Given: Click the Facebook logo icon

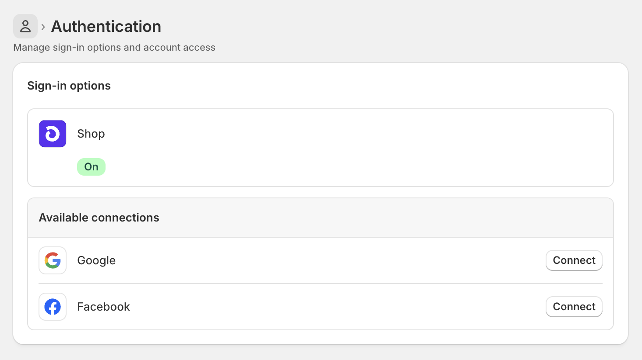Looking at the screenshot, I should point(53,307).
